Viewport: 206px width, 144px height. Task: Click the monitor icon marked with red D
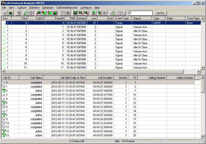[44, 13]
